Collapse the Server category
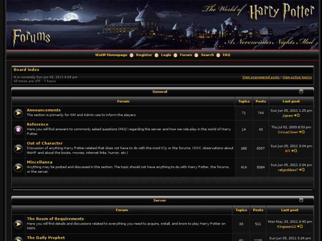Viewport: 322px width, 241px height. [x=301, y=200]
